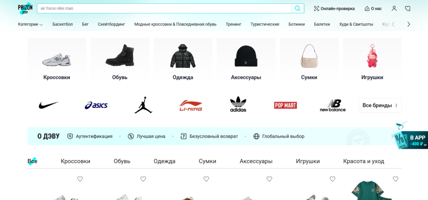Open Балетки in the nav bar
The width and height of the screenshot is (428, 200).
[x=322, y=24]
